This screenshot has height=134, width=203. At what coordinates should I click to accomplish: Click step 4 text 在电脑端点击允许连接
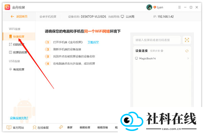pos(67,63)
